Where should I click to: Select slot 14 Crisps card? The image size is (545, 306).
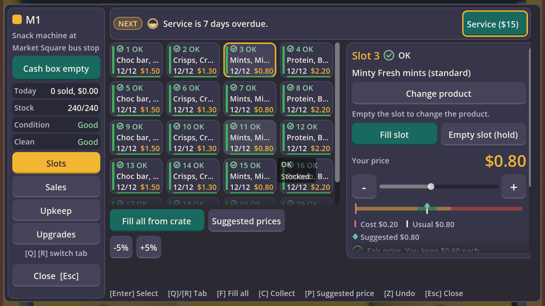pyautogui.click(x=193, y=176)
